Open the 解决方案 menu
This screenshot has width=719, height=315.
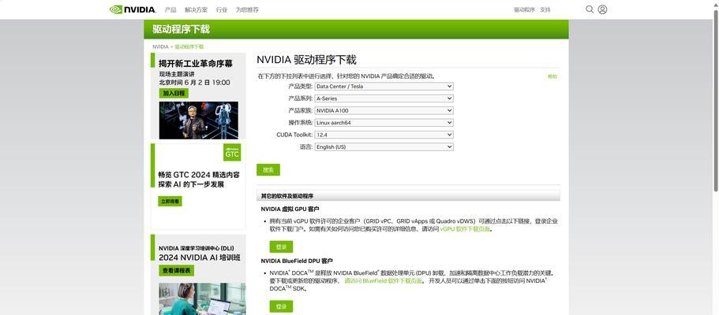[x=197, y=9]
